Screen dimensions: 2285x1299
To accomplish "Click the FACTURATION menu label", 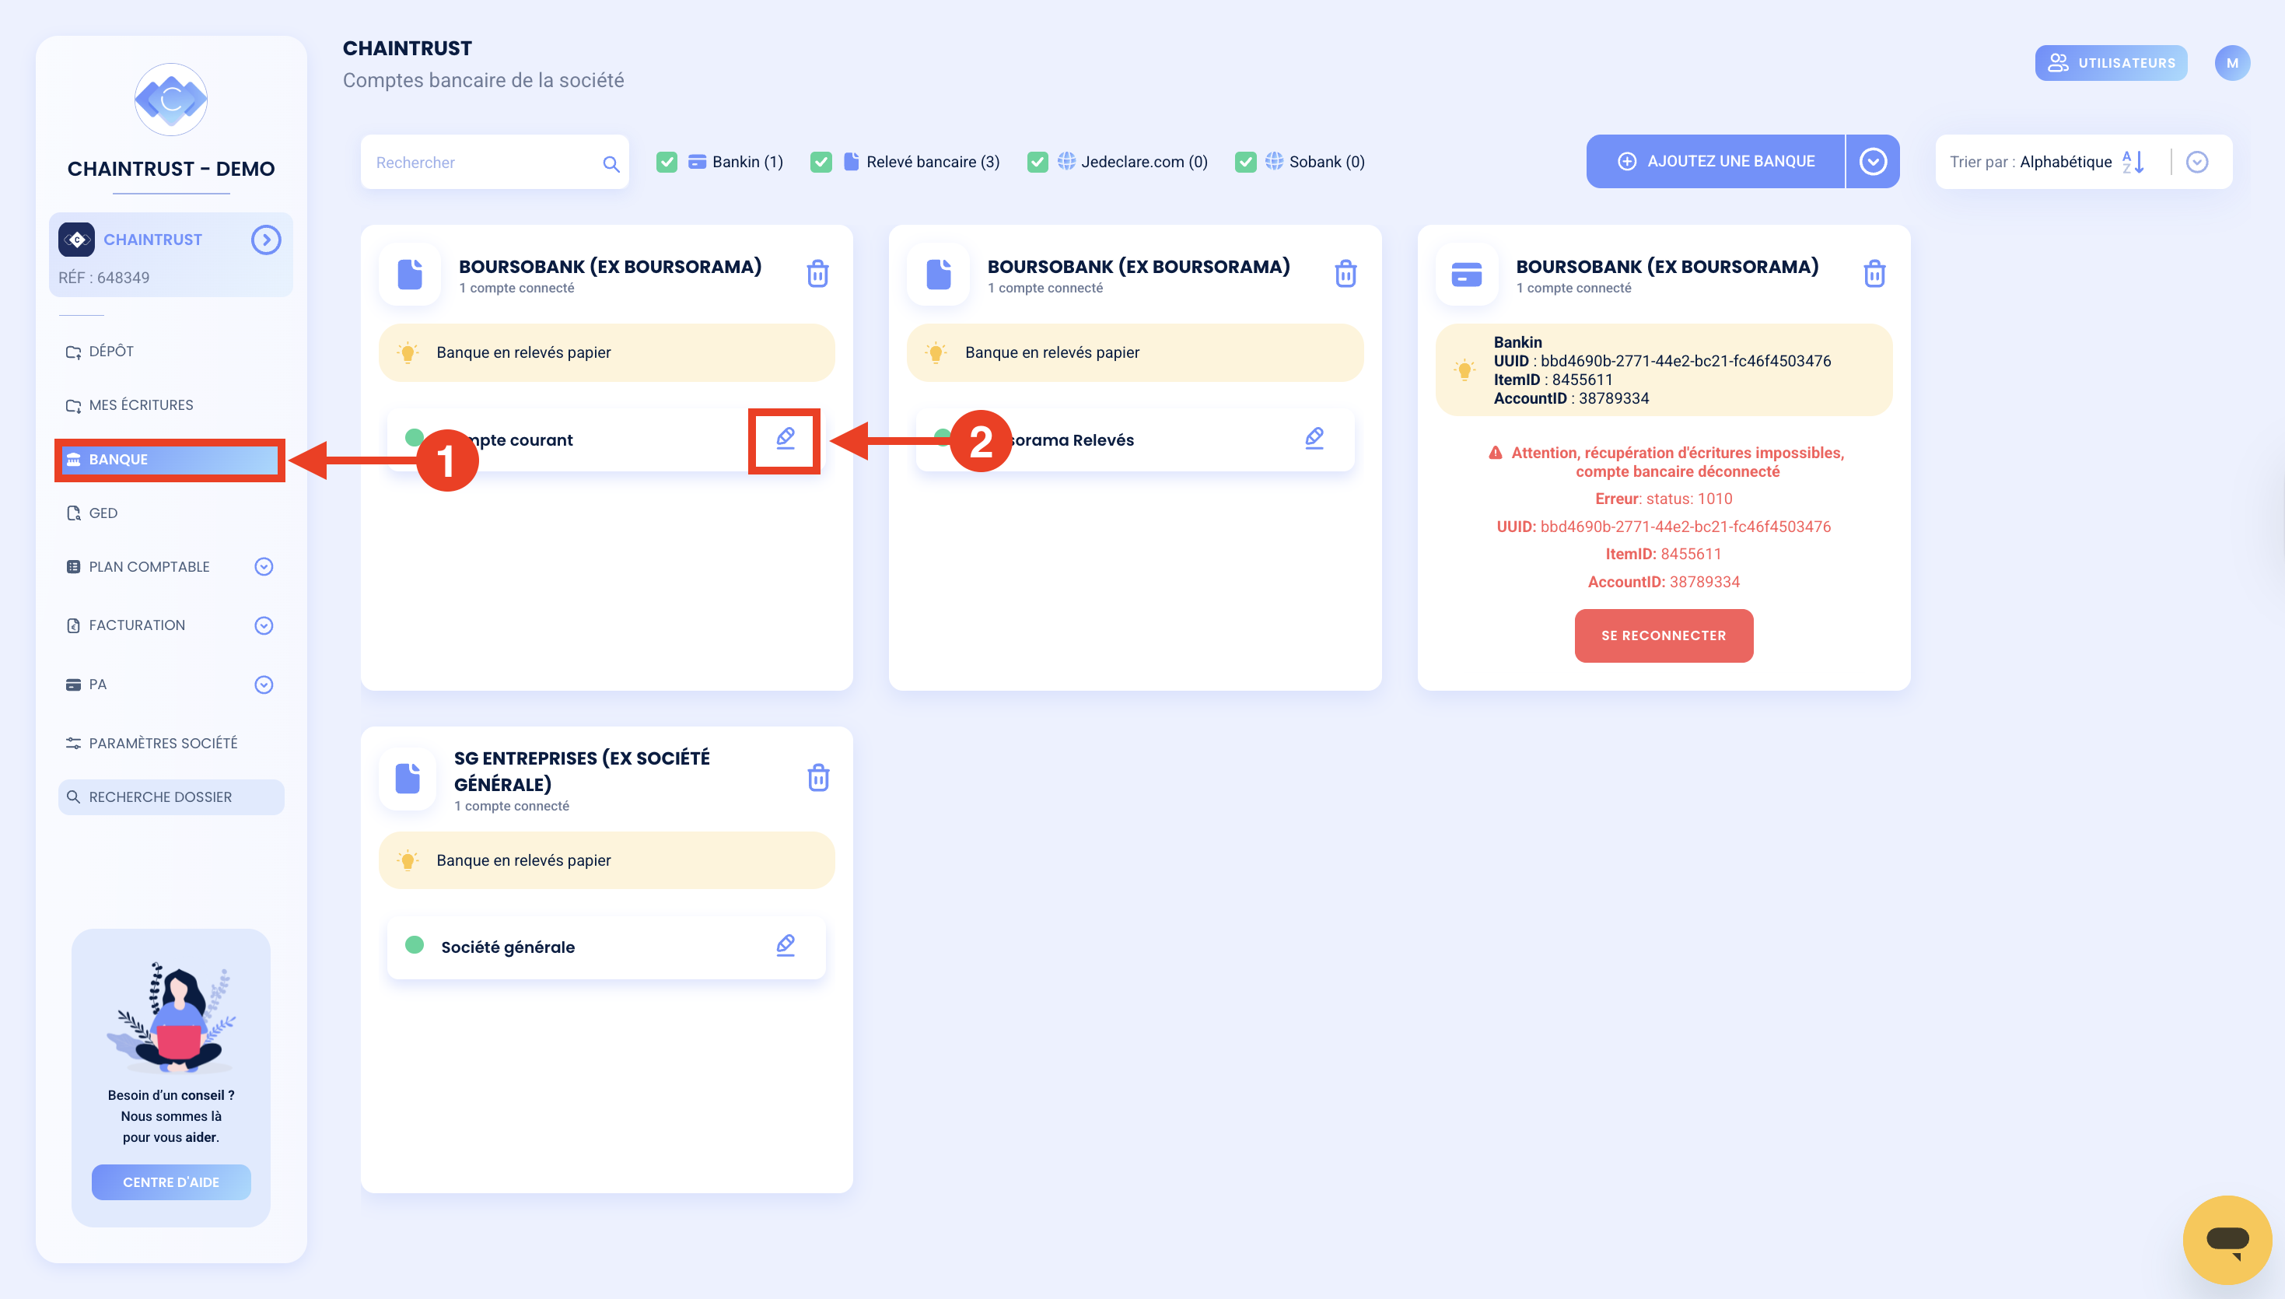I will pyautogui.click(x=138, y=625).
